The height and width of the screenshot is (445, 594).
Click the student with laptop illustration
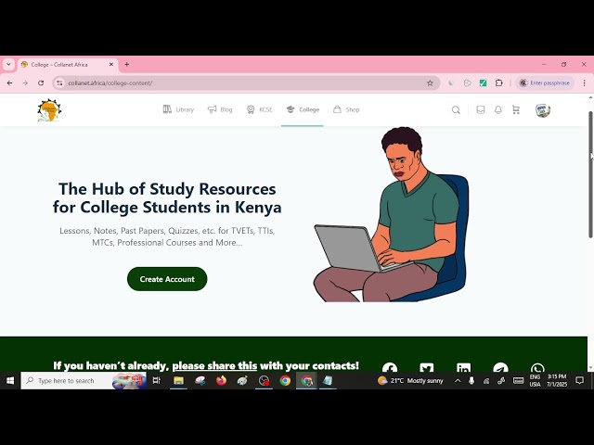pos(392,214)
